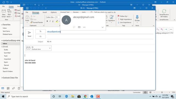
Task: Toggle High Importance for the message
Action: [x=125, y=19]
